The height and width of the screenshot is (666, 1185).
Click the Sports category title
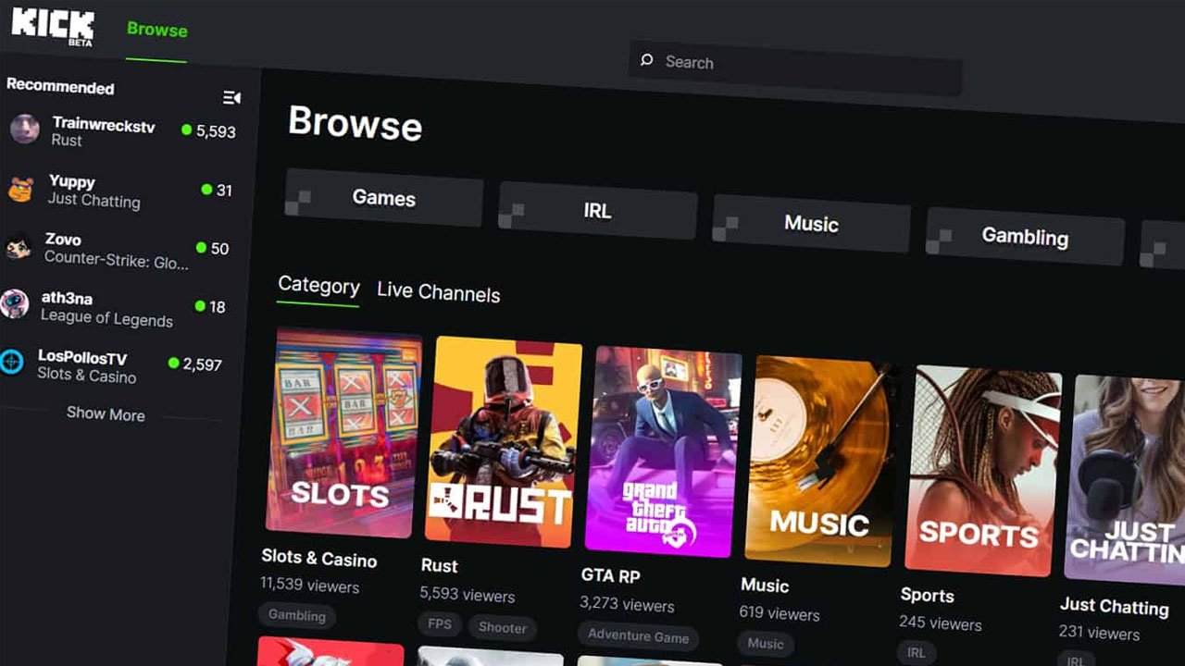[927, 595]
